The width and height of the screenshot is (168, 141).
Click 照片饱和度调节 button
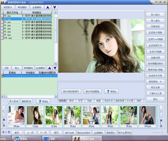pyautogui.click(x=71, y=91)
